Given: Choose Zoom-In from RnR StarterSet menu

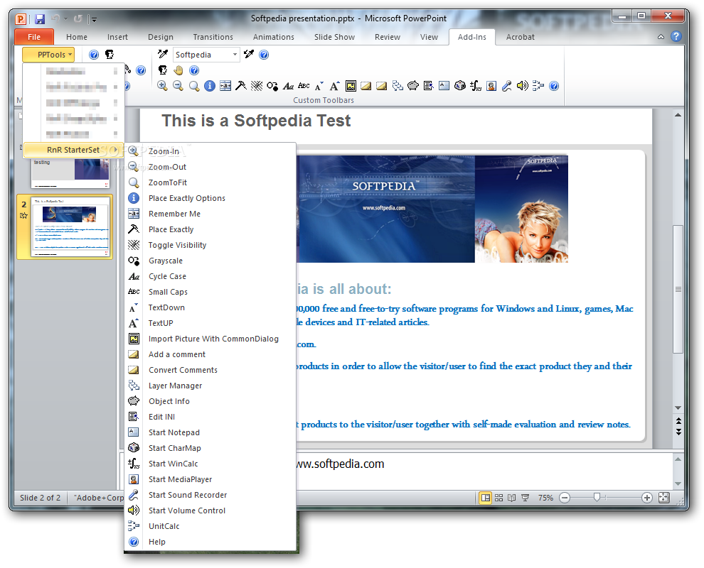Looking at the screenshot, I should click(210, 151).
